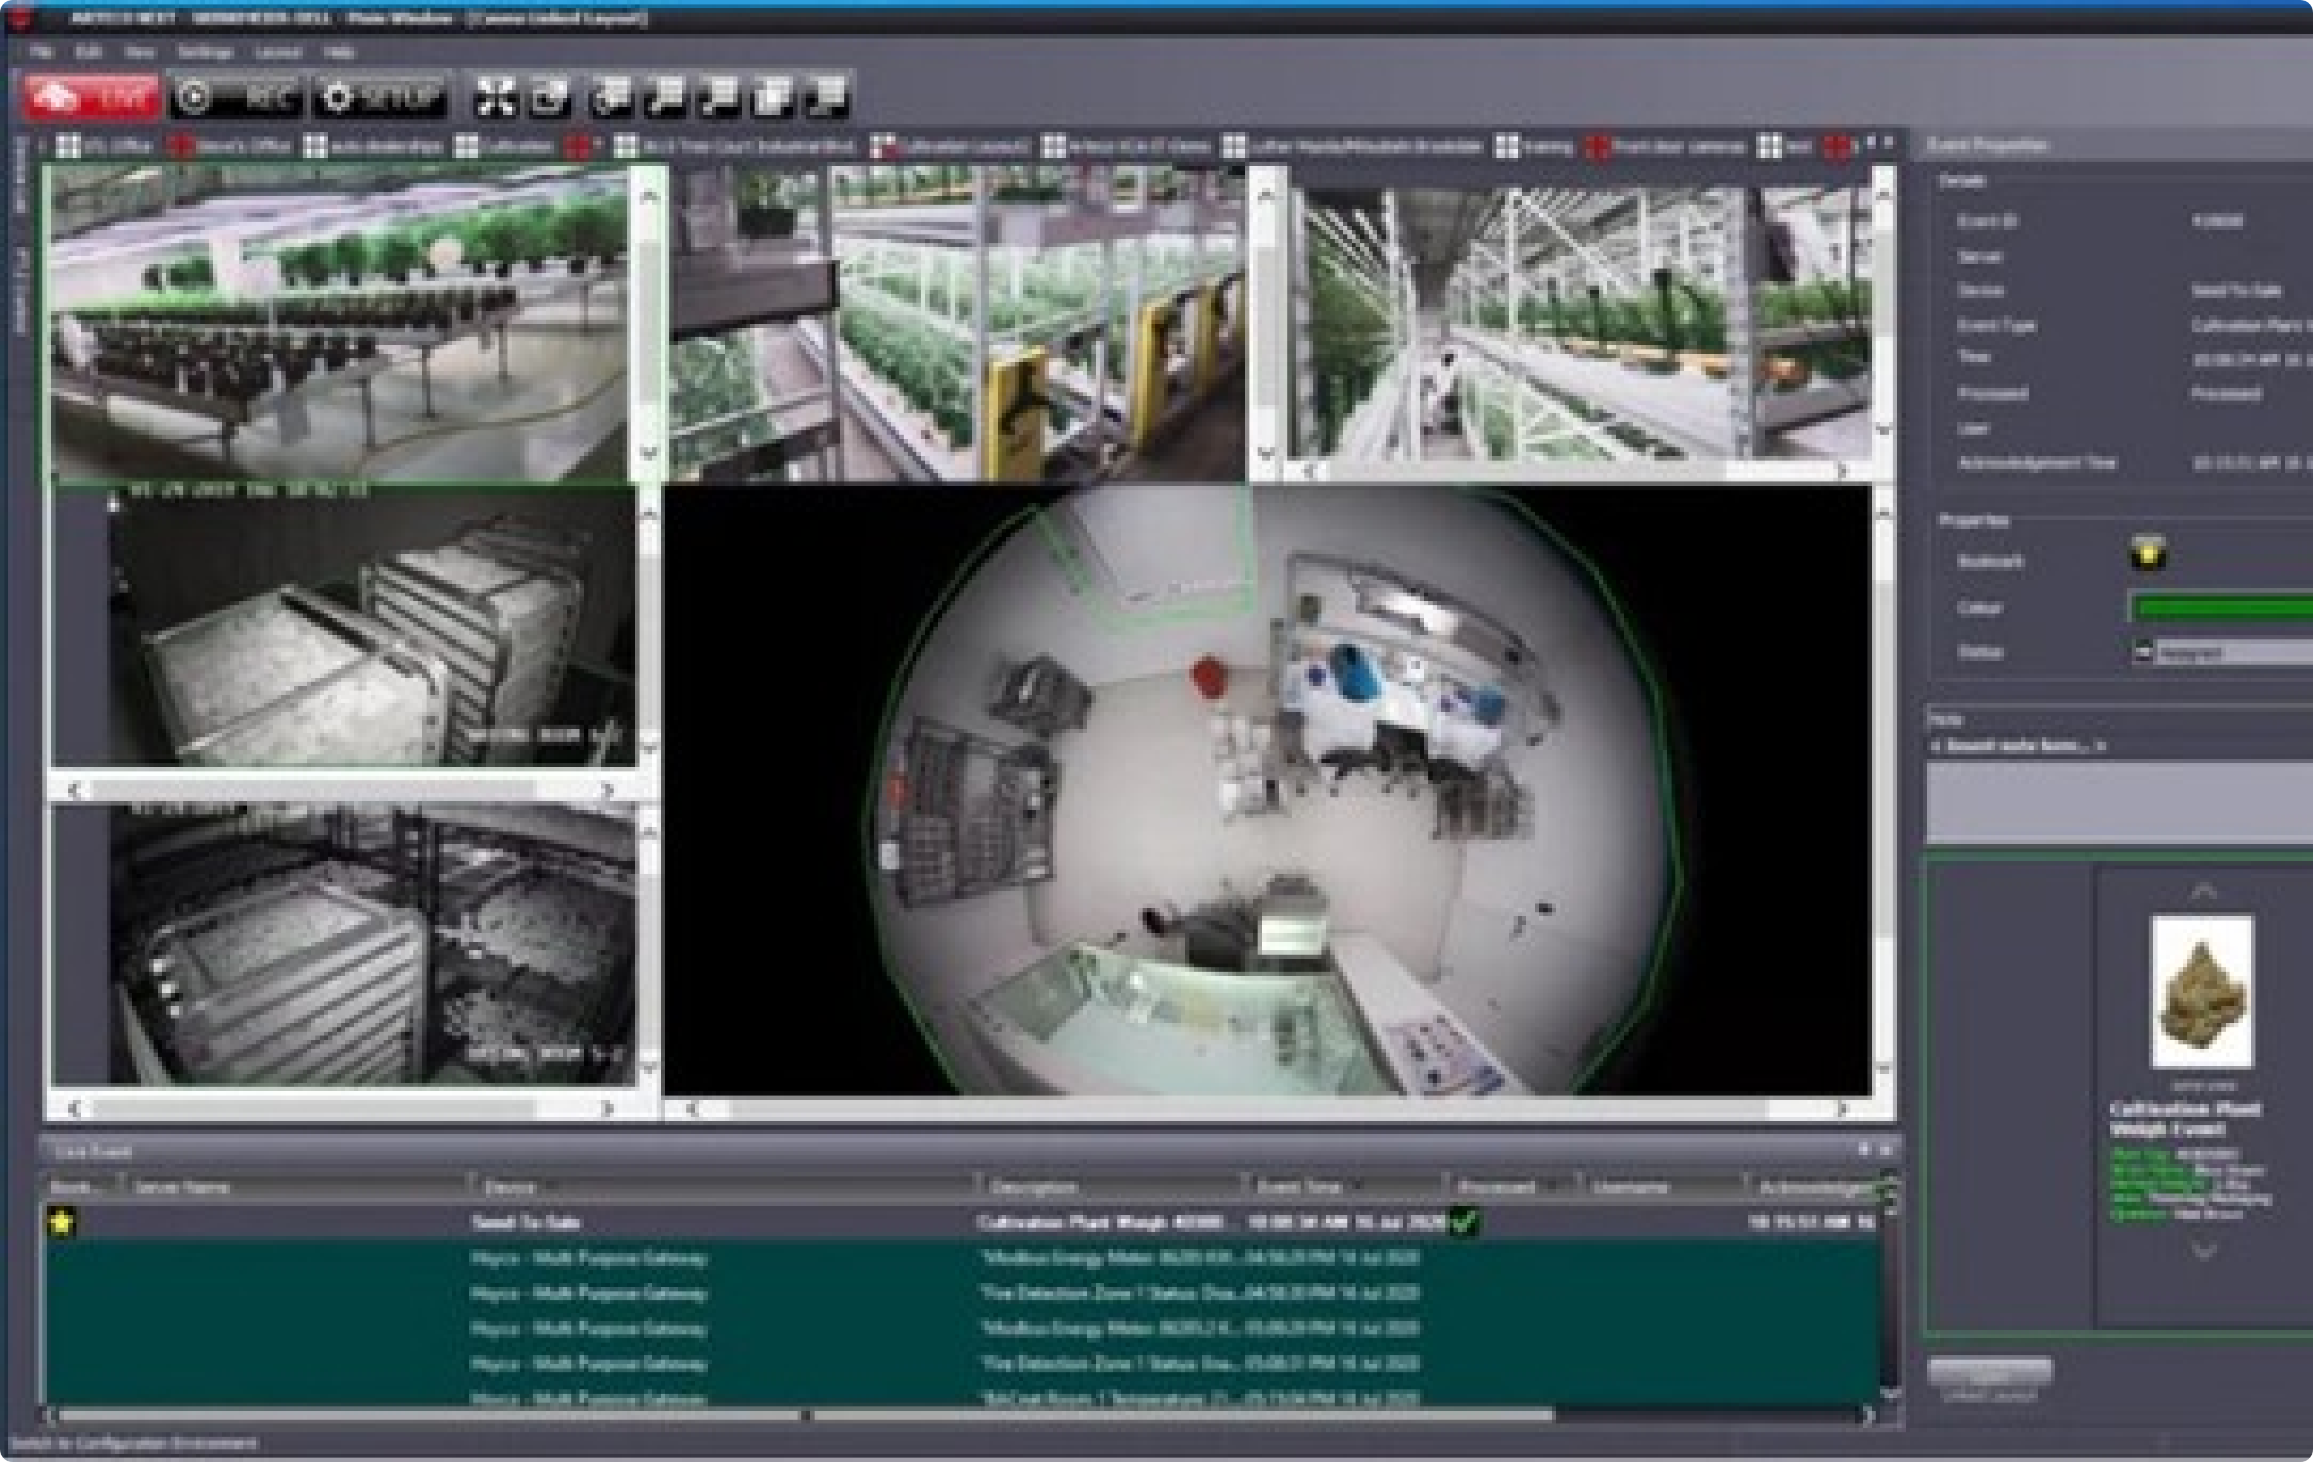Click the toolbar icon right of fullscreen
The height and width of the screenshot is (1462, 2313).
coord(551,97)
